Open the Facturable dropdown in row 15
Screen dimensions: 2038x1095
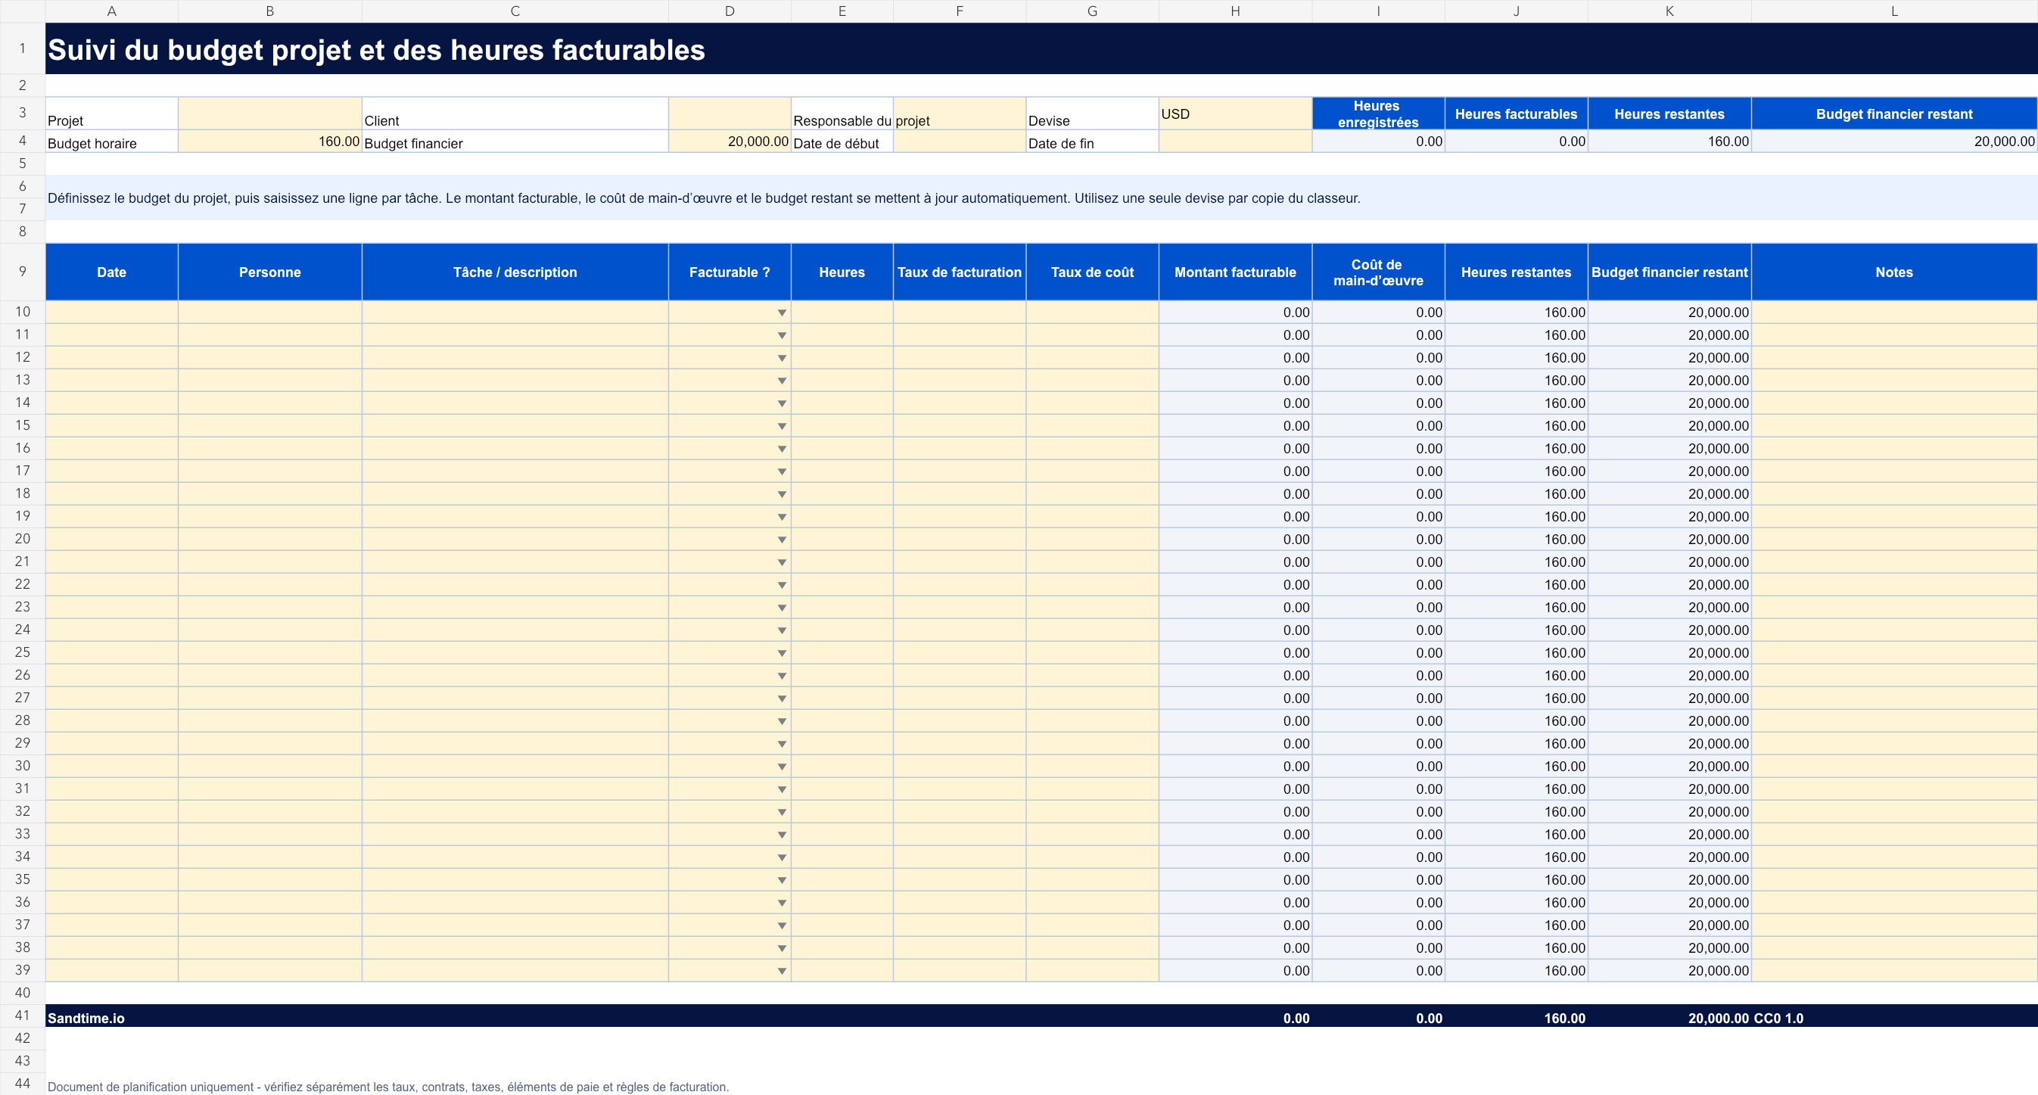(781, 427)
